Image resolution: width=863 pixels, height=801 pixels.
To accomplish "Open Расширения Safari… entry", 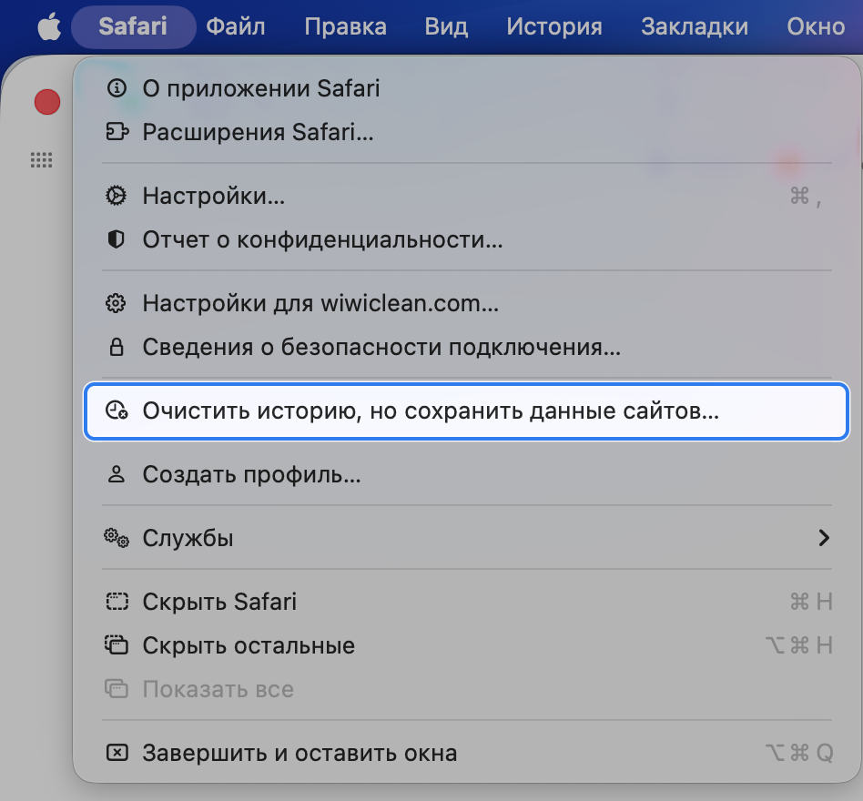I will (467, 132).
